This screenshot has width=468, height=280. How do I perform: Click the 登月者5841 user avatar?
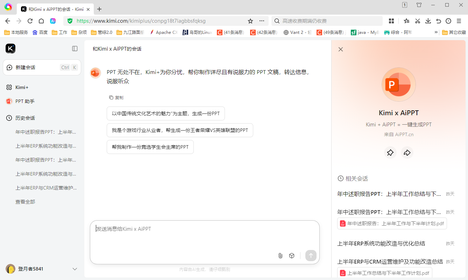(x=10, y=269)
